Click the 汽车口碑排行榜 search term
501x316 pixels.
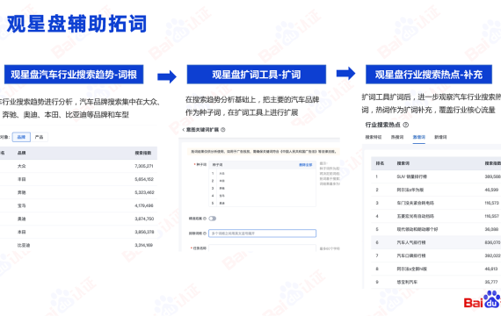point(411,255)
